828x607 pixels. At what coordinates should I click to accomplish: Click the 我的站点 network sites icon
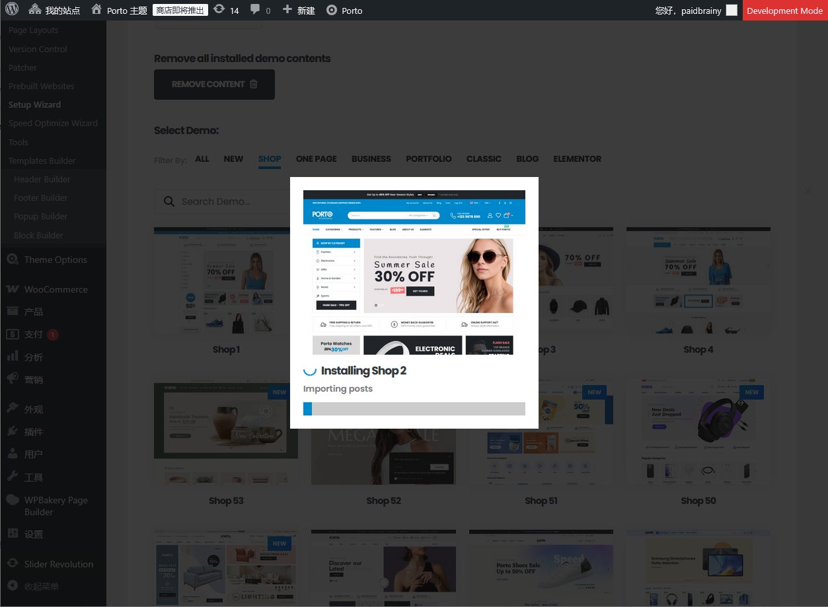35,10
